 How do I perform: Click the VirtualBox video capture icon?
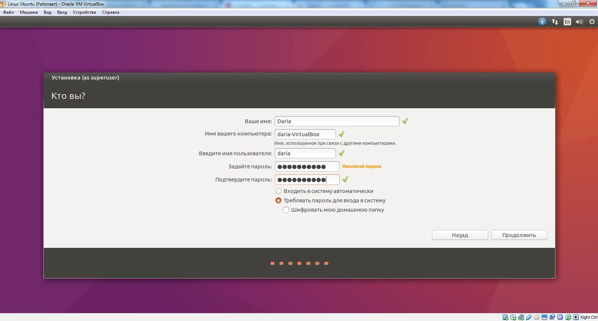(552, 317)
